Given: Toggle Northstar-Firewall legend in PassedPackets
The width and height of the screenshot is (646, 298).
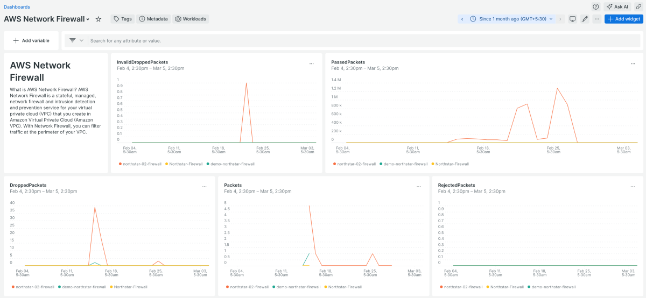Looking at the screenshot, I should (x=450, y=164).
